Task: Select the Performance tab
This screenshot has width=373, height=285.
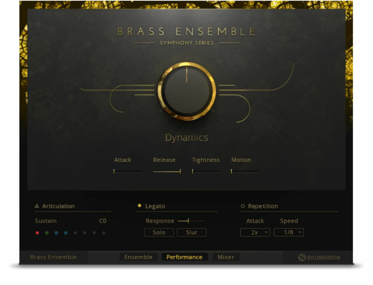Action: point(185,257)
